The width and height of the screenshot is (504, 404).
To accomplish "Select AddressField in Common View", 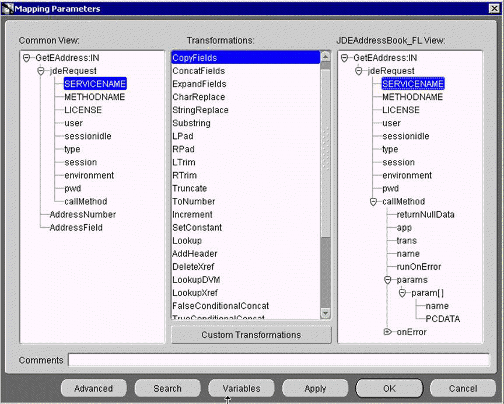I will pos(76,228).
